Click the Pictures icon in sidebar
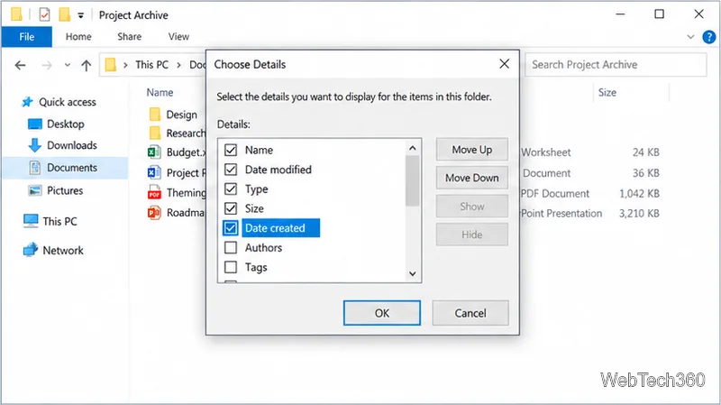The image size is (721, 405). 34,190
